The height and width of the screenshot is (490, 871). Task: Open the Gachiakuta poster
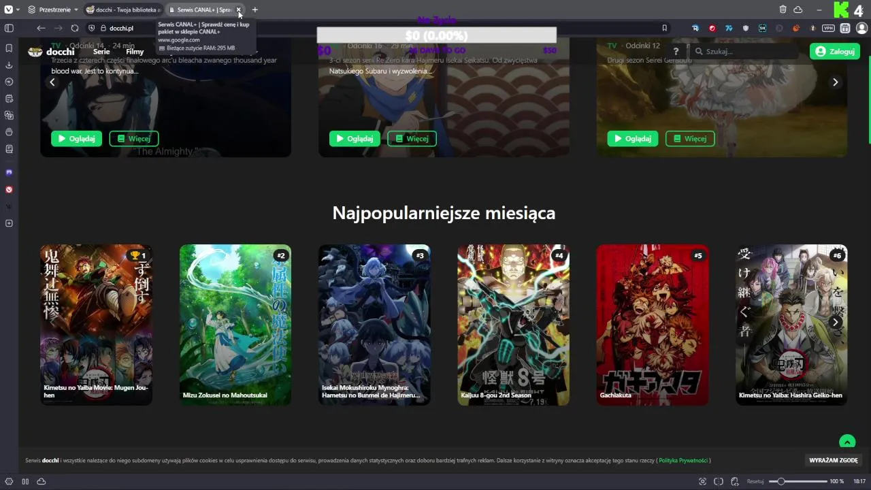[653, 325]
